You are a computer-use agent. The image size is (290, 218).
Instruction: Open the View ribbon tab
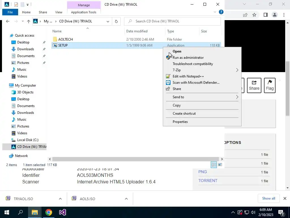point(59,12)
